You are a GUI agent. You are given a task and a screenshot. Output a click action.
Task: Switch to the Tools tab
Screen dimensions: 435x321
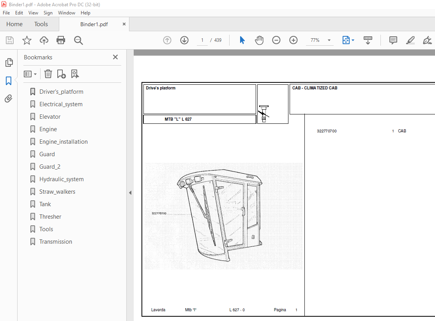pos(41,24)
